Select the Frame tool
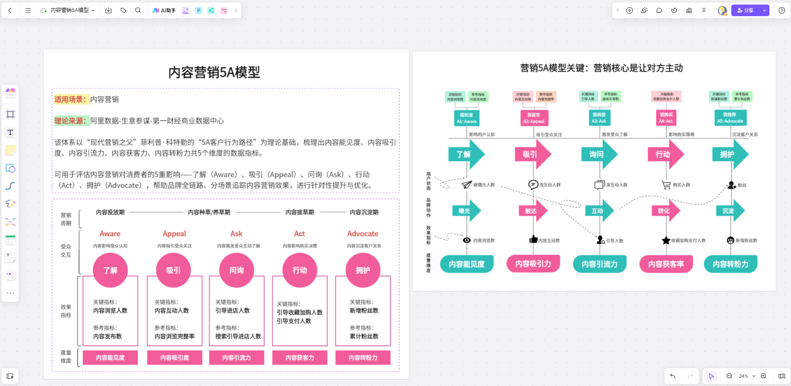Image resolution: width=791 pixels, height=386 pixels. click(x=10, y=114)
